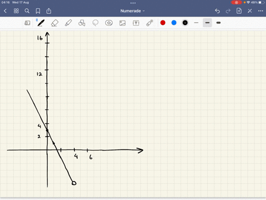Open the Elements sticker tool
266x200 pixels.
109,23
